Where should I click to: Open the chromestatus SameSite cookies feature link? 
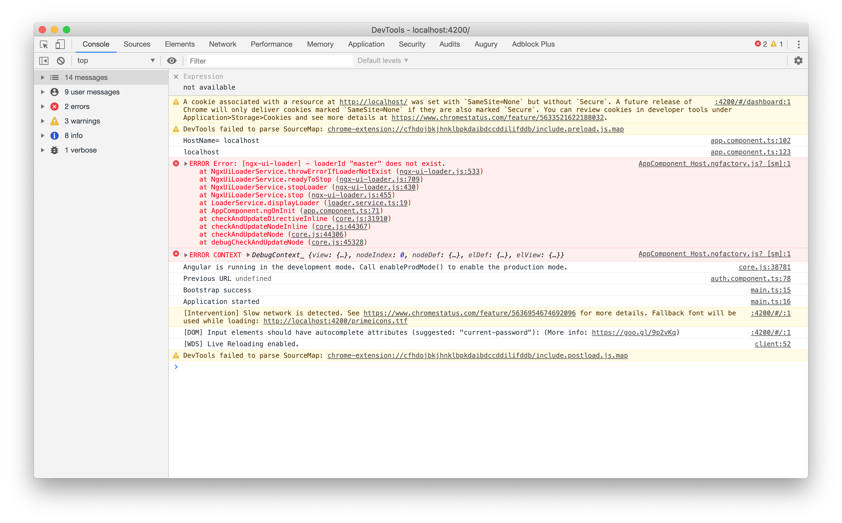pyautogui.click(x=498, y=117)
